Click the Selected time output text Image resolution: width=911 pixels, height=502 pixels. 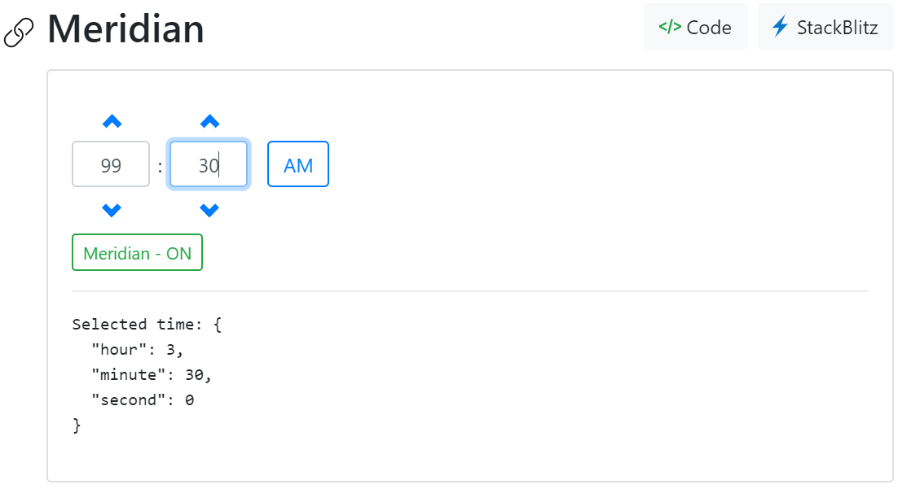[x=147, y=324]
